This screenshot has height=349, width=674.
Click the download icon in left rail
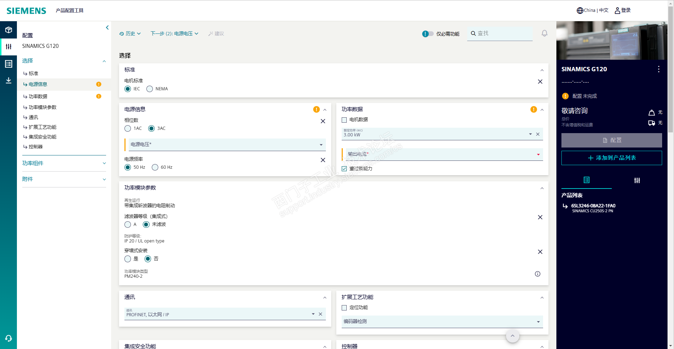pos(9,80)
